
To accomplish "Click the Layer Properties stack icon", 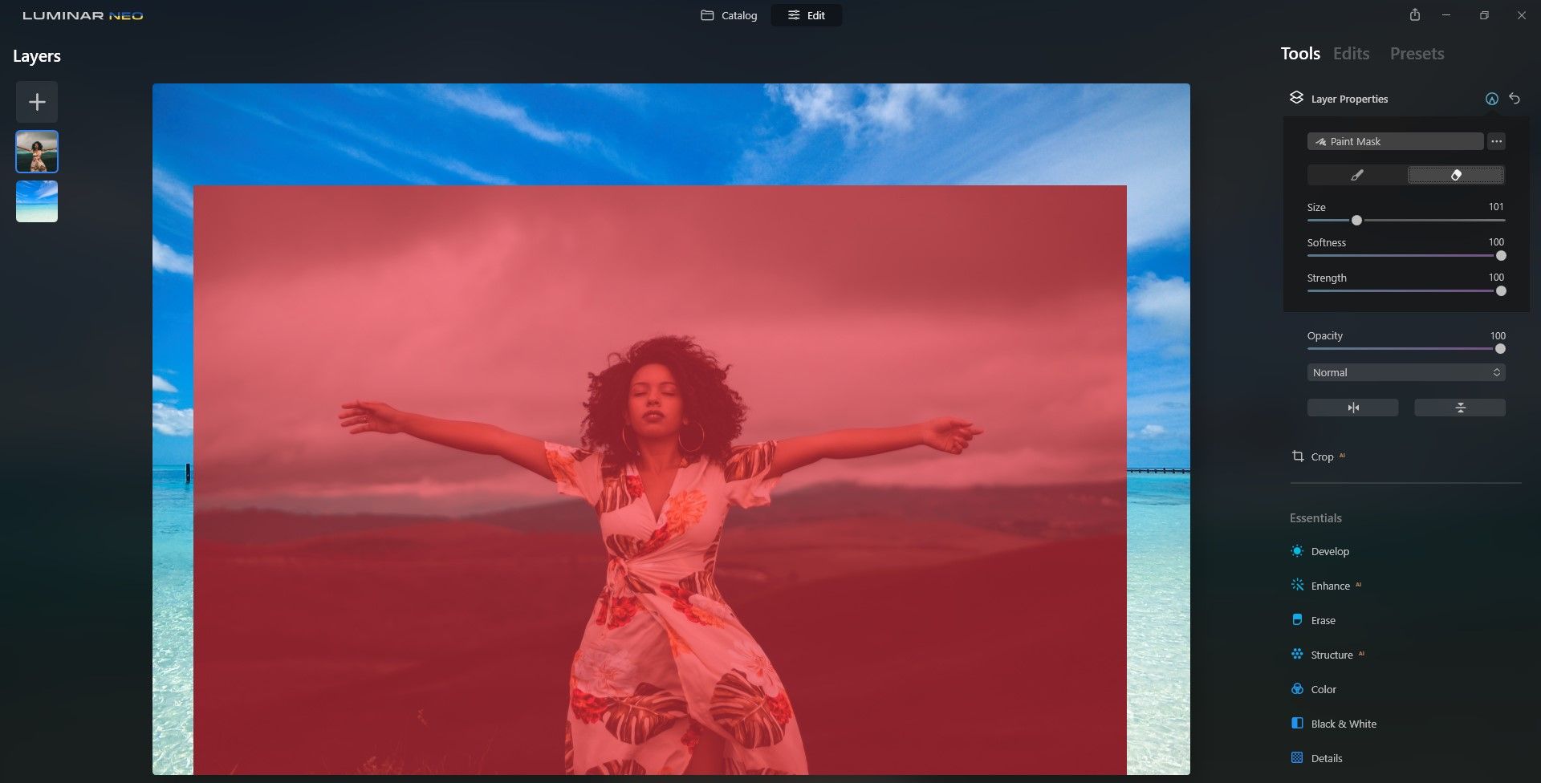I will pyautogui.click(x=1296, y=98).
